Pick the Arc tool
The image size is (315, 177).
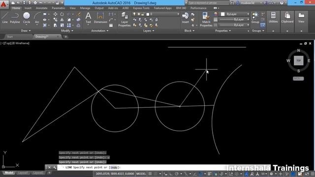[x=37, y=18]
